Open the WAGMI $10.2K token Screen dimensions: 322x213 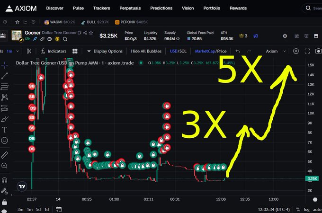[60, 22]
